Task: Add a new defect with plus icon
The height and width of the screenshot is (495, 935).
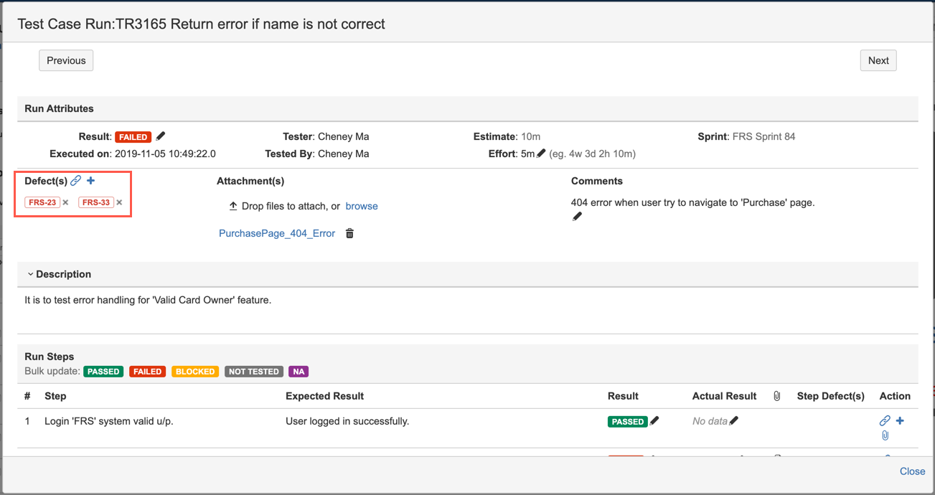Action: [x=90, y=181]
